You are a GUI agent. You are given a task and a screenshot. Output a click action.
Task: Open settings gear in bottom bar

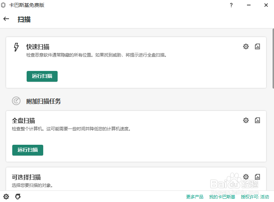6,197
